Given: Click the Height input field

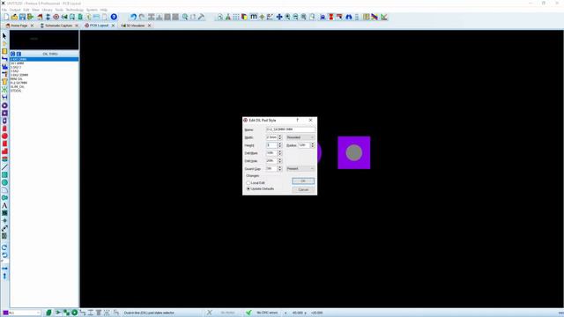Looking at the screenshot, I should (272, 145).
